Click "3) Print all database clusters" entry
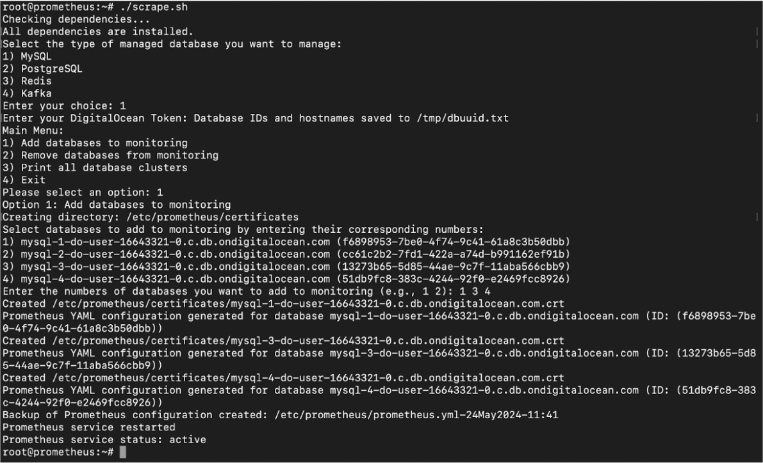 [95, 168]
